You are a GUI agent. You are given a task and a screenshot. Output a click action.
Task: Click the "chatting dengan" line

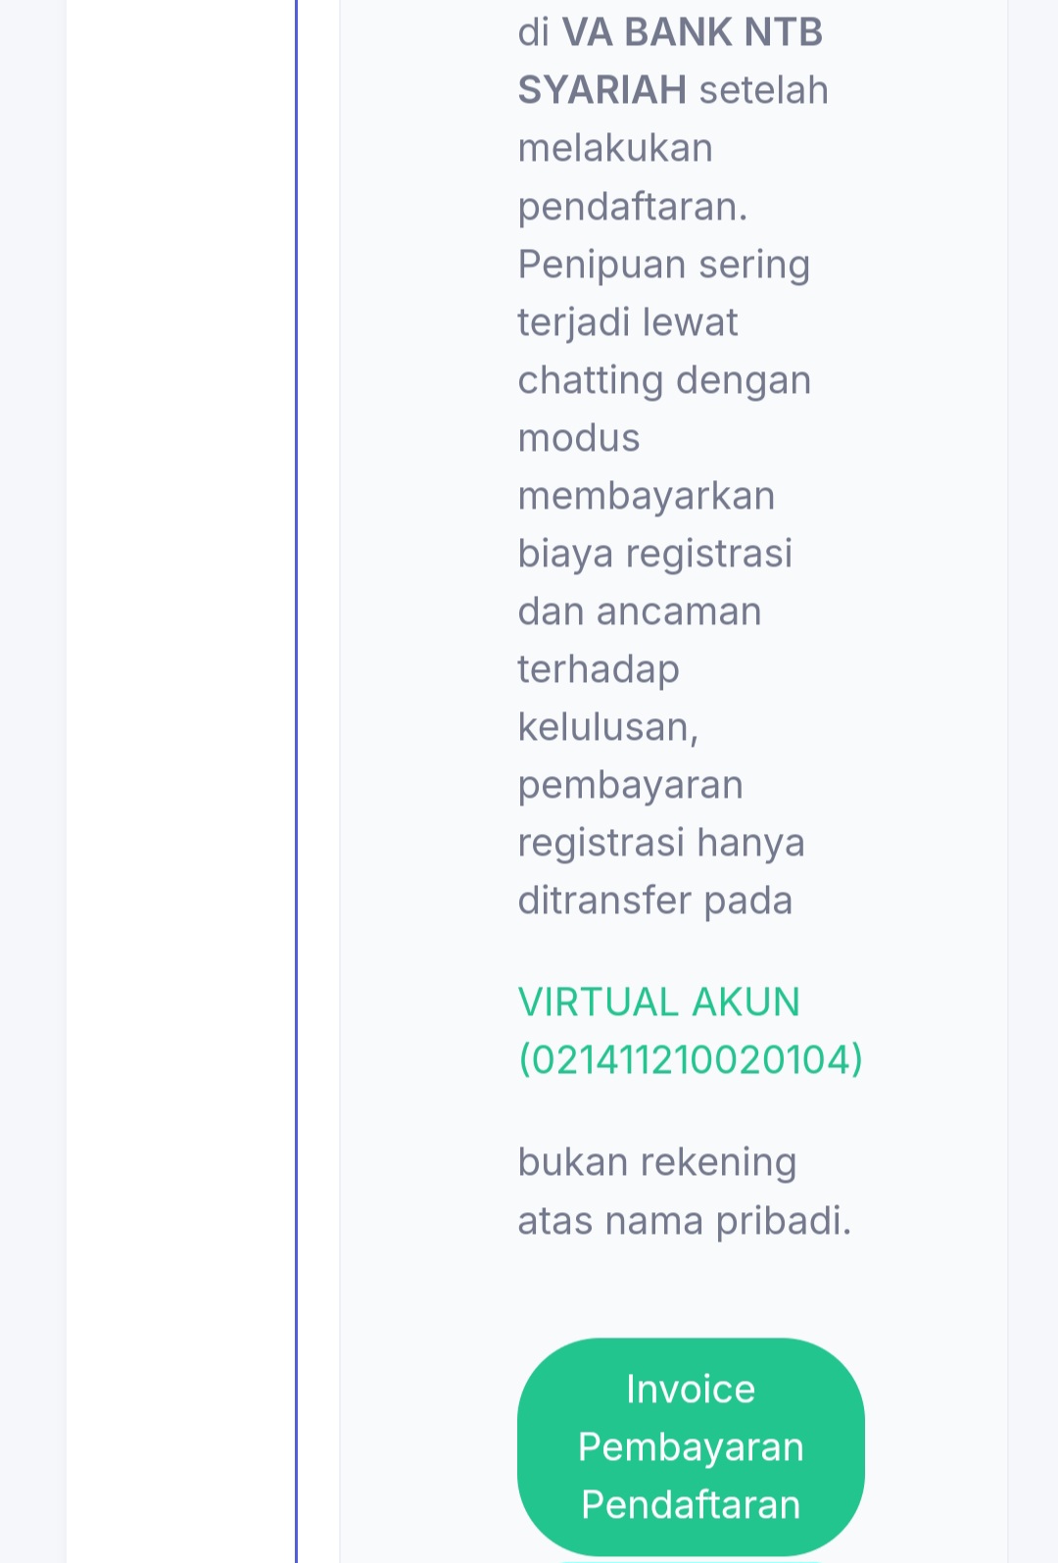(664, 380)
